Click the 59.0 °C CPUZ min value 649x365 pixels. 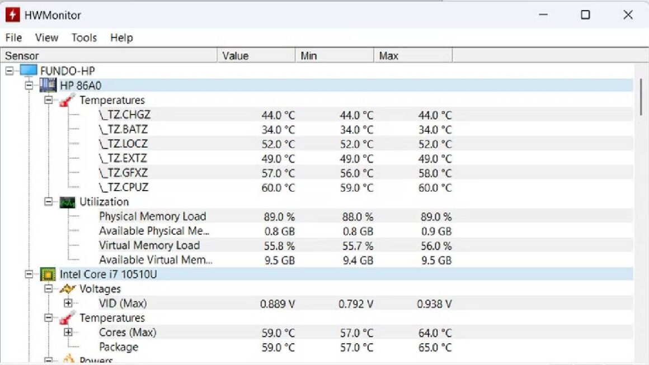(356, 188)
